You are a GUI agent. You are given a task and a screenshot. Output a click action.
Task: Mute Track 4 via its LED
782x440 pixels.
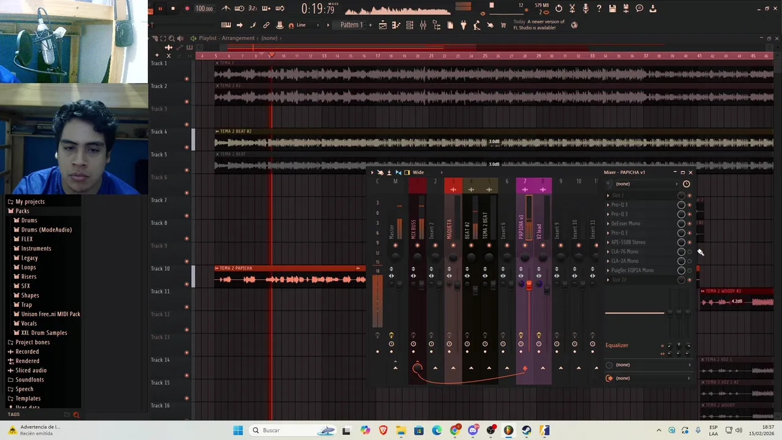(x=186, y=147)
